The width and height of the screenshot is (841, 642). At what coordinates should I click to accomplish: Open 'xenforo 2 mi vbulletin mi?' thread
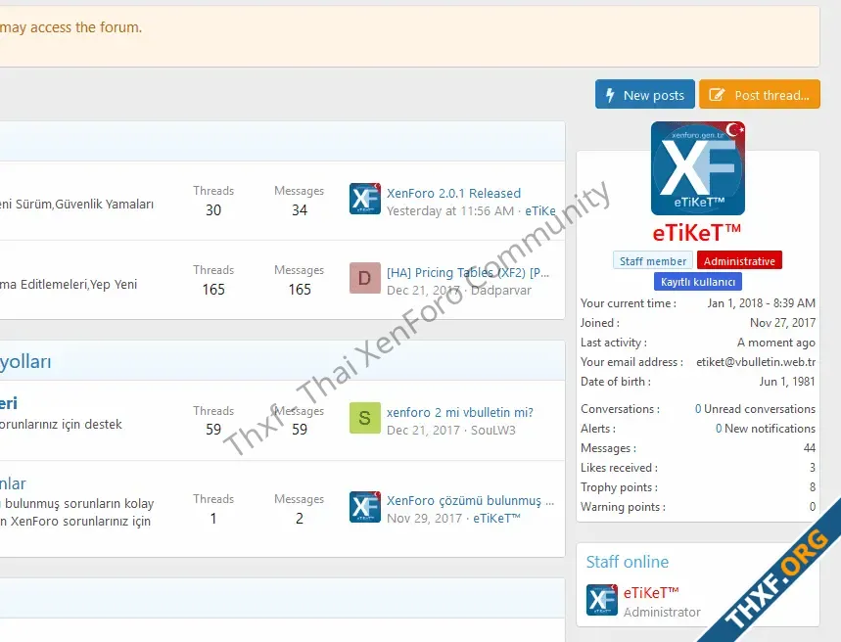point(459,412)
